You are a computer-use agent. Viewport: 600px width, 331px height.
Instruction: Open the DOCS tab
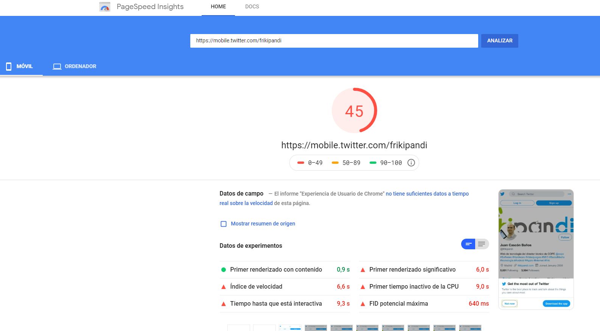coord(252,7)
